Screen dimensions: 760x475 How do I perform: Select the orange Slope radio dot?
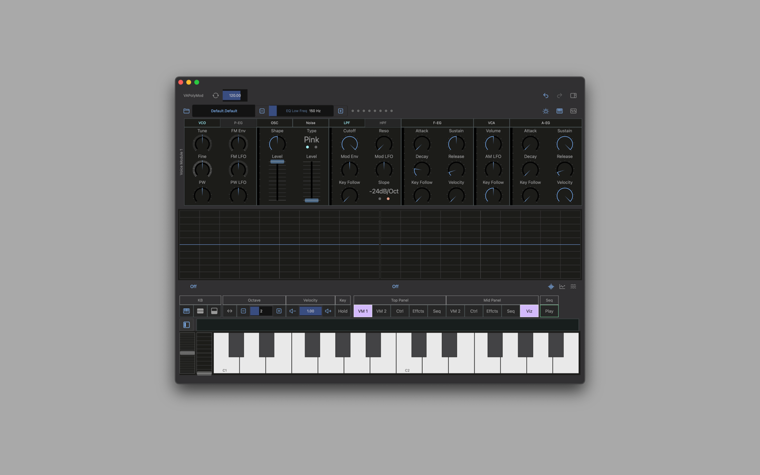coord(388,199)
